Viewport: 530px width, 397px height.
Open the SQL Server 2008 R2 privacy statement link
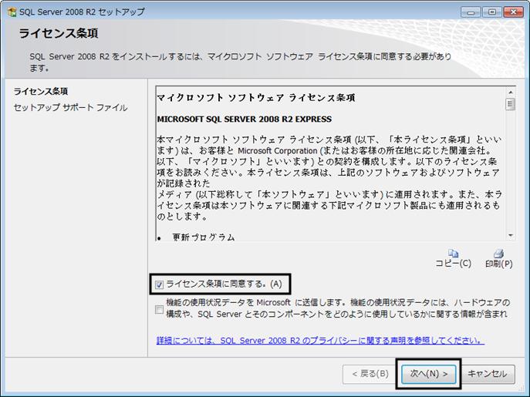tap(320, 340)
